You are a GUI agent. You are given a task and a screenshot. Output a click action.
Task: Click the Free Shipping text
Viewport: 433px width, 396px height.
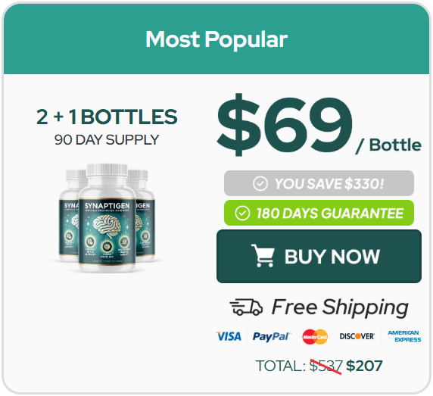(x=340, y=307)
